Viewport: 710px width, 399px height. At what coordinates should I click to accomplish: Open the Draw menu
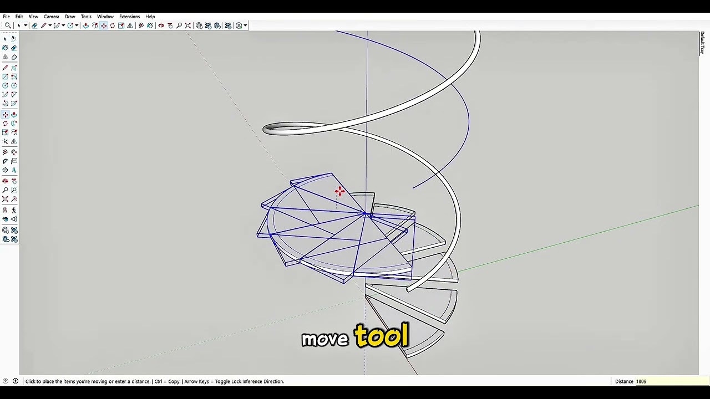click(x=70, y=17)
